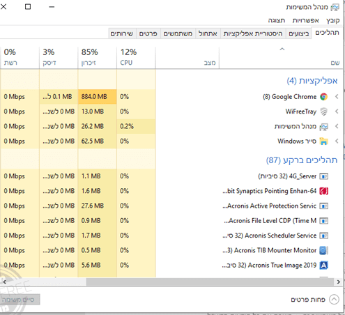Select the Acronis Active Protection Service icon
Viewport: 345px width, 315px height.
(324, 206)
